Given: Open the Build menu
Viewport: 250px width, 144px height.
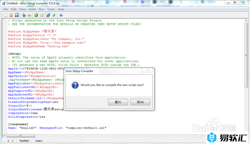Looking at the screenshot, I should click(32, 9).
